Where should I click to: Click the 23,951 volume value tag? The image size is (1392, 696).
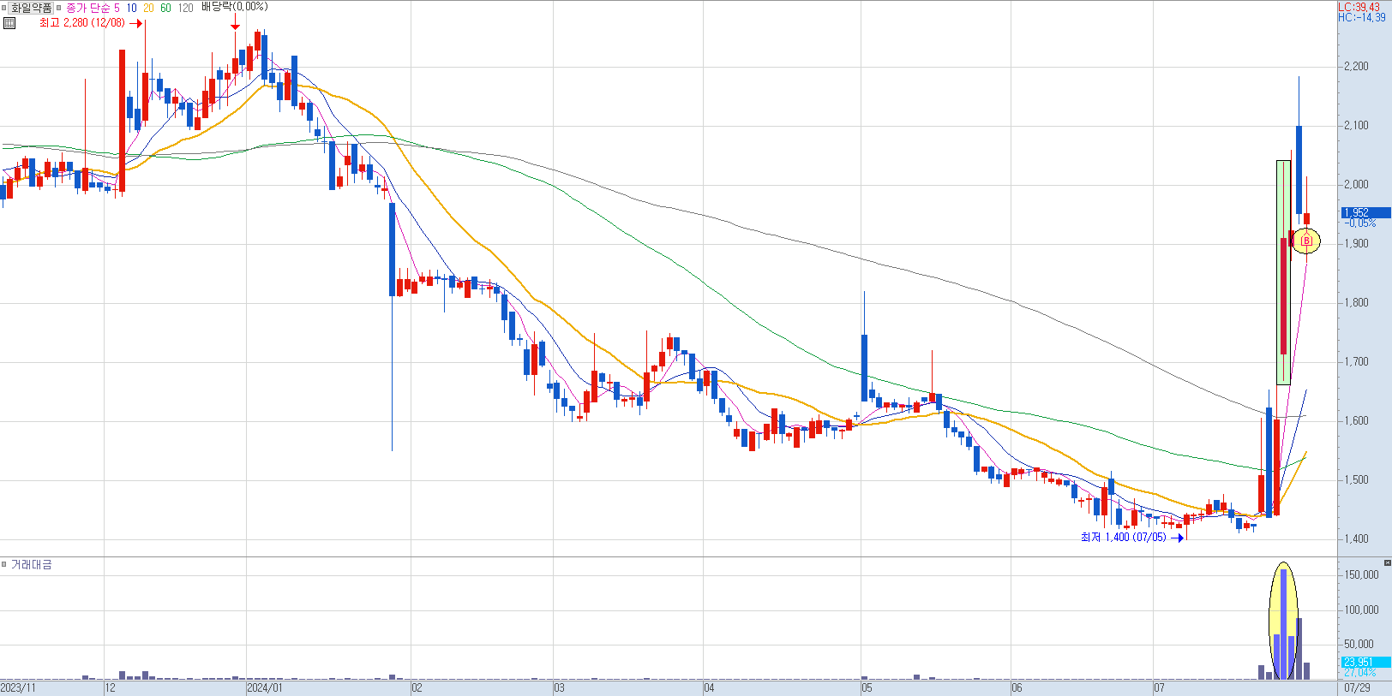1365,662
